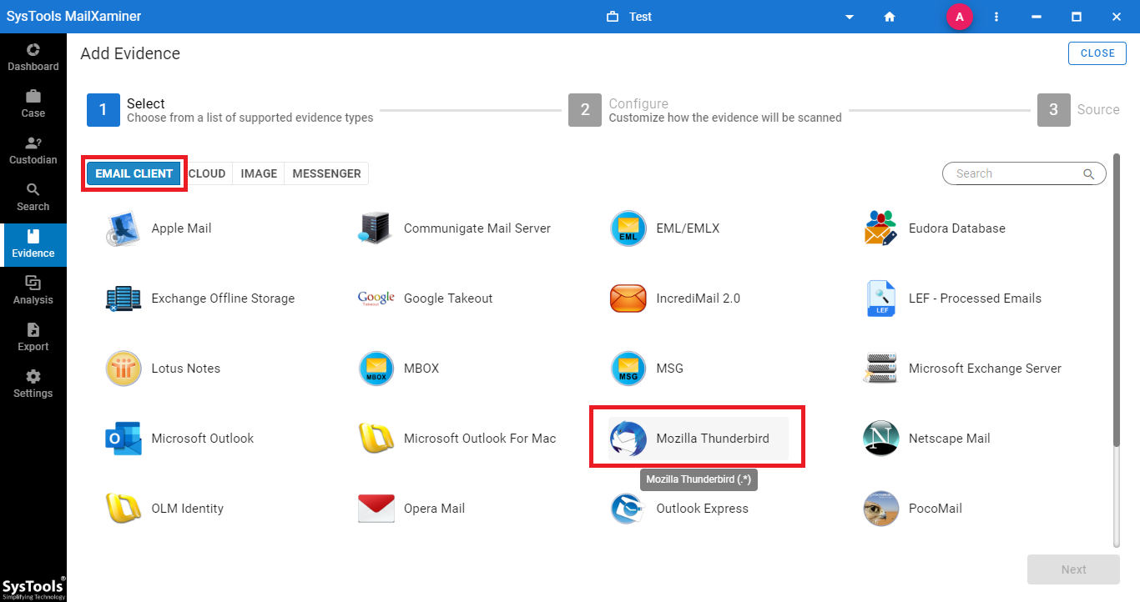The height and width of the screenshot is (602, 1140).
Task: Click step 2 Configure in wizard
Action: pos(705,110)
